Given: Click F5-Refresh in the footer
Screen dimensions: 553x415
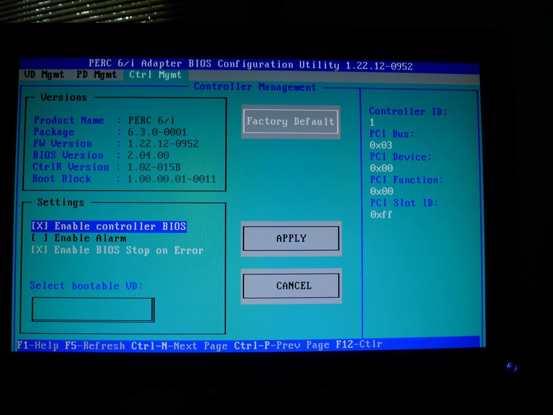Looking at the screenshot, I should click(x=95, y=346).
